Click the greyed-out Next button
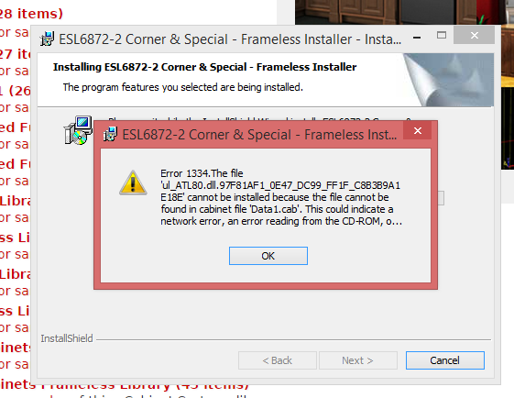The image size is (514, 398). 358,360
